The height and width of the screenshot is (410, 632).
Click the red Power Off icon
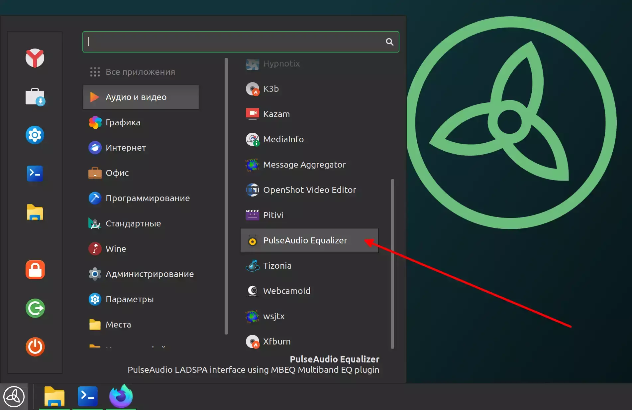[x=35, y=347]
